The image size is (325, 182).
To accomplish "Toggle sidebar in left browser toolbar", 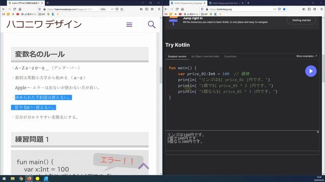I will [x=147, y=9].
